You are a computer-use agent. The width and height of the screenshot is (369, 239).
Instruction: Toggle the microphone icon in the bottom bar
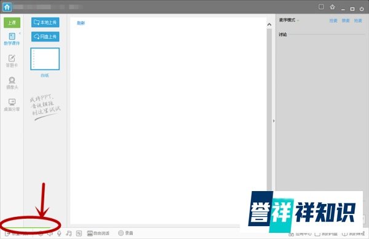click(x=59, y=233)
